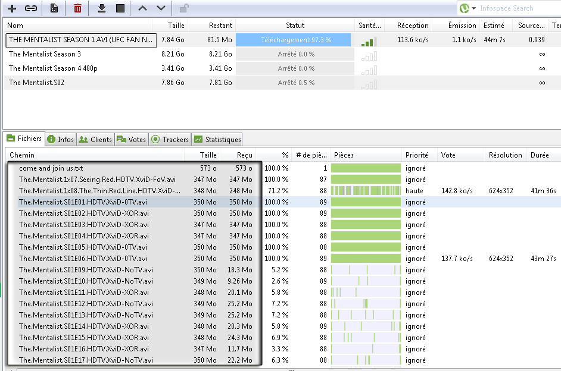The width and height of the screenshot is (561, 371).
Task: Click health bars of The Mentalist Season 3
Action: (x=369, y=56)
